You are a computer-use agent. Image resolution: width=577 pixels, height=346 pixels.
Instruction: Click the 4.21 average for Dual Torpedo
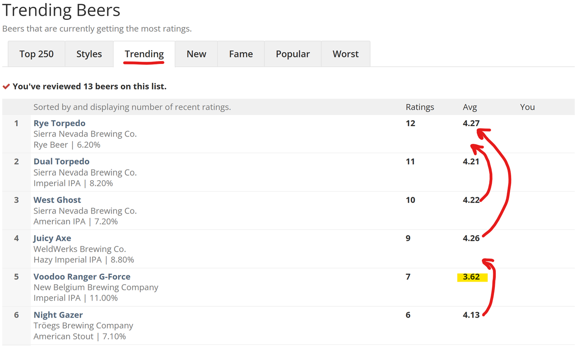(x=471, y=161)
